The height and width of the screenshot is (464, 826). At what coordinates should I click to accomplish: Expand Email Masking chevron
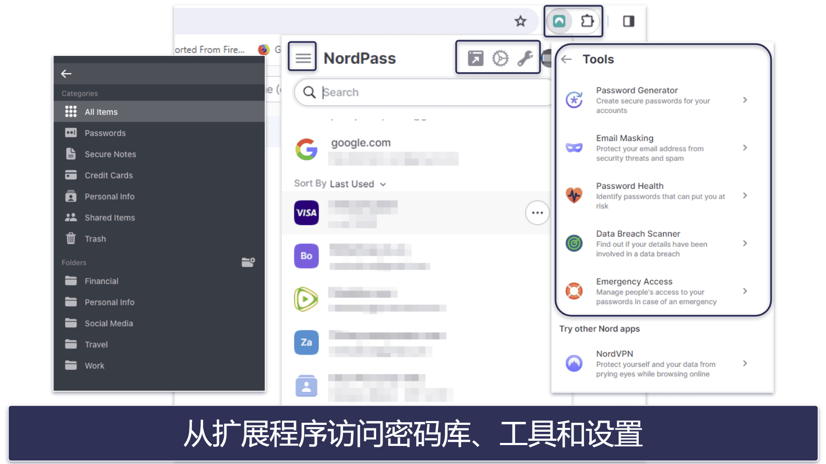[x=745, y=147]
